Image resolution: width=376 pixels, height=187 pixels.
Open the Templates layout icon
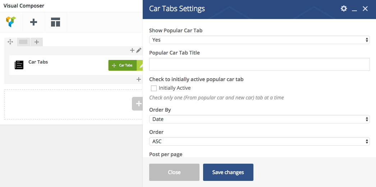(x=55, y=22)
